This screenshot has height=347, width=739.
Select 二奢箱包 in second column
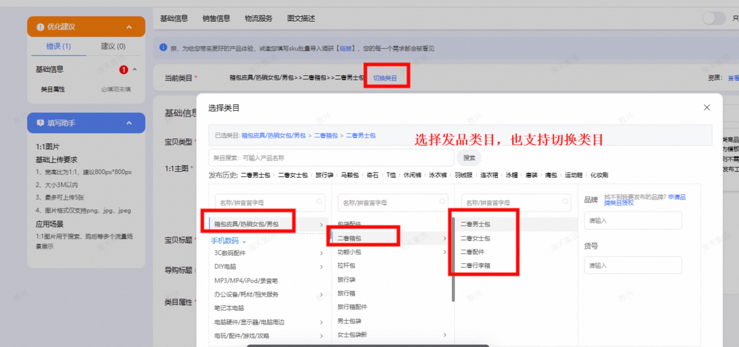[x=391, y=238]
